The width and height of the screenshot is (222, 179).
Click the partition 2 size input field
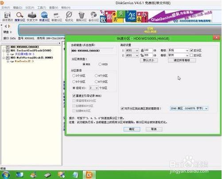click(x=148, y=55)
